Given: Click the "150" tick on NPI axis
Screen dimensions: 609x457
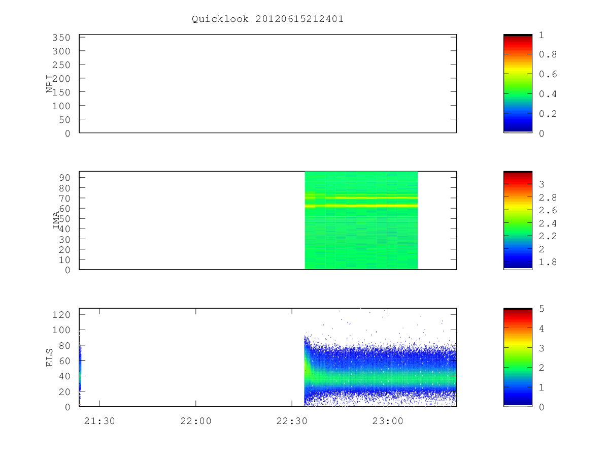Looking at the screenshot, I should [x=60, y=92].
